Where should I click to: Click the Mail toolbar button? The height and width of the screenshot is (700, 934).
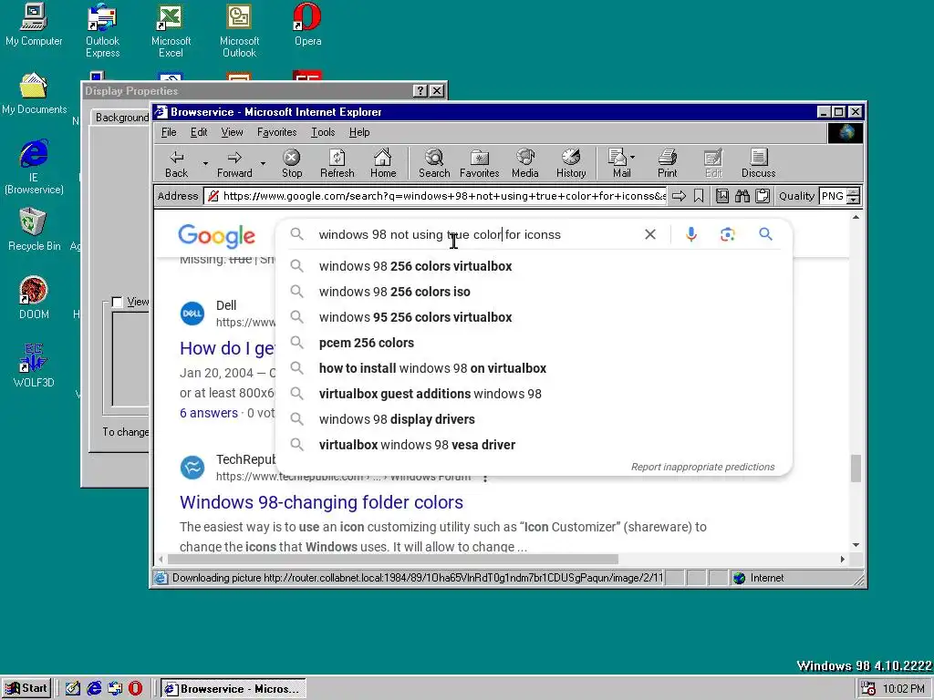coord(618,164)
